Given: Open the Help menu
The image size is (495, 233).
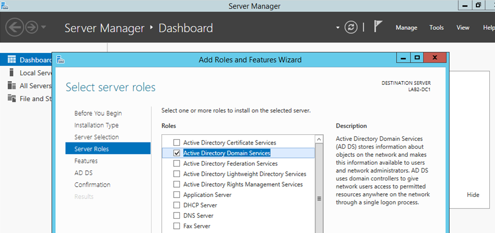Looking at the screenshot, I should 489,28.
